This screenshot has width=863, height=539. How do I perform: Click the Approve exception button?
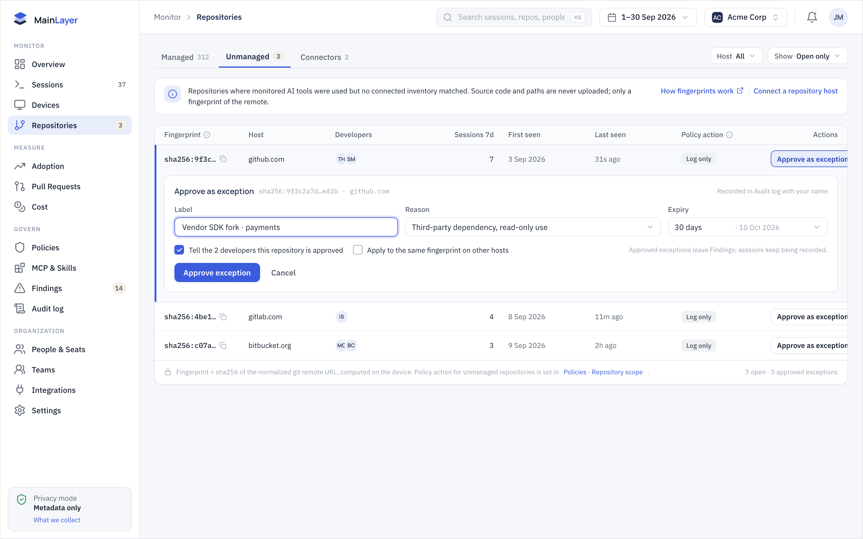click(217, 272)
